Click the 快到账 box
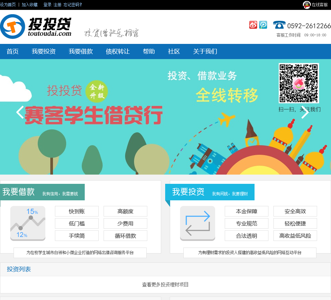Image resolution: width=331 pixels, height=300 pixels. tap(77, 211)
